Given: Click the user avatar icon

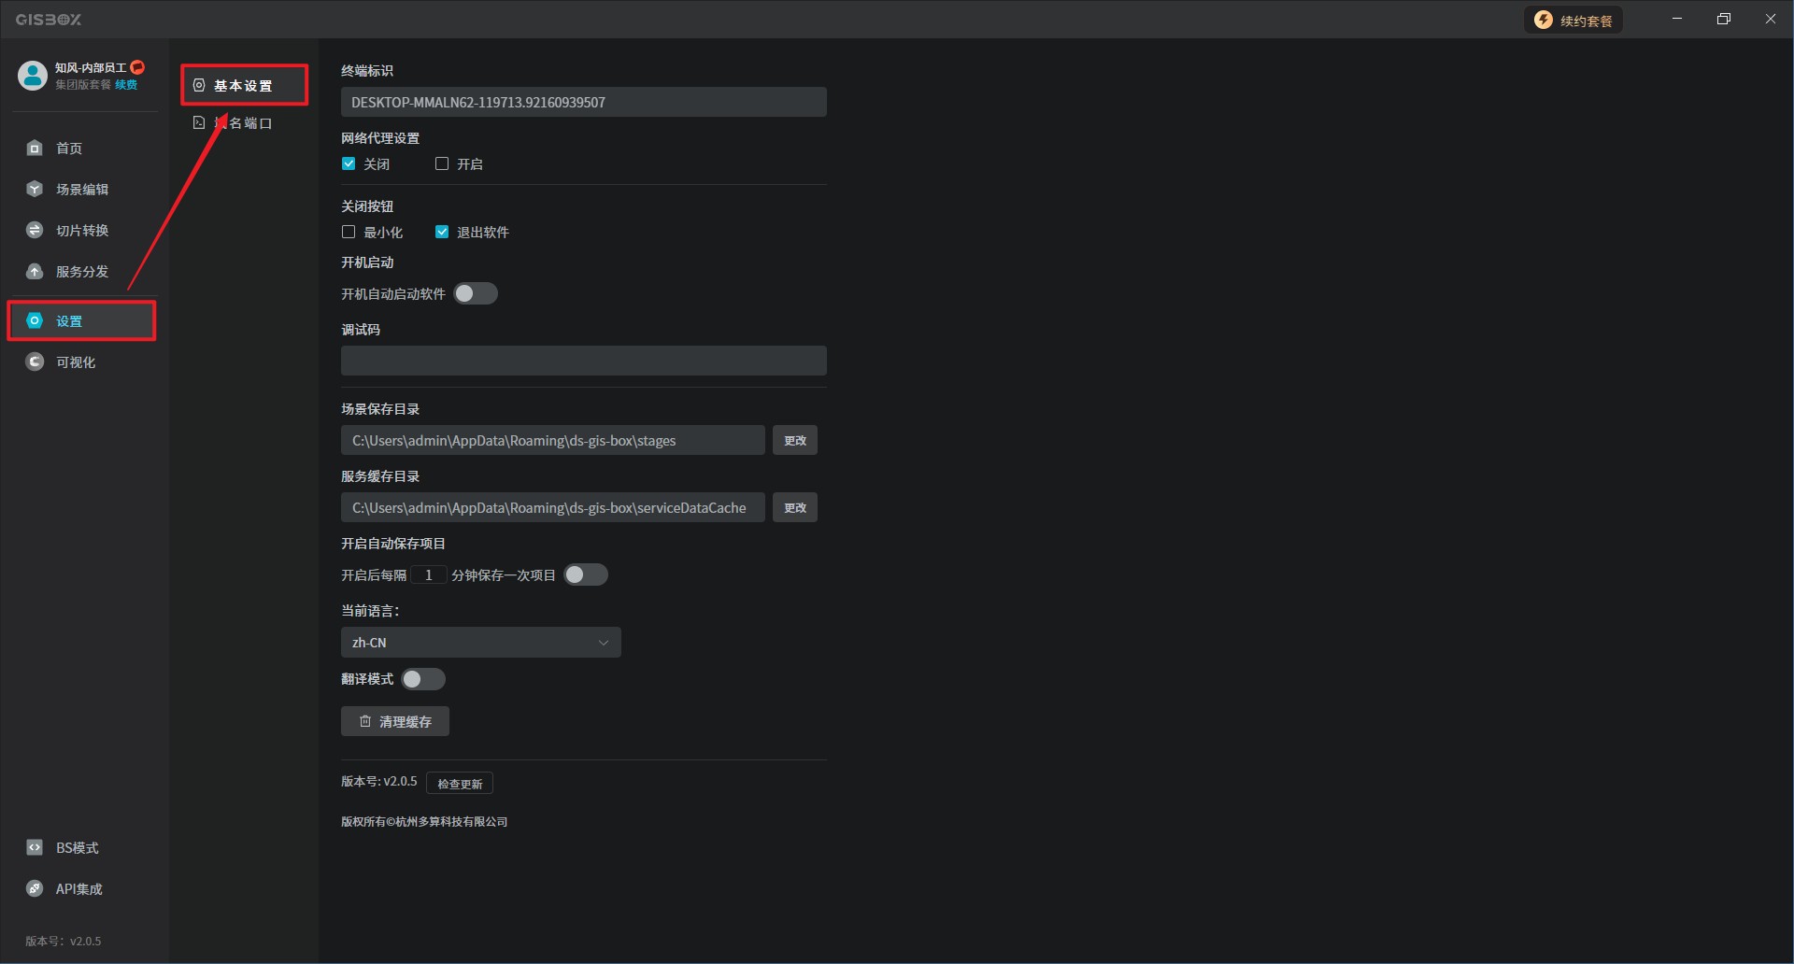Looking at the screenshot, I should coord(33,76).
